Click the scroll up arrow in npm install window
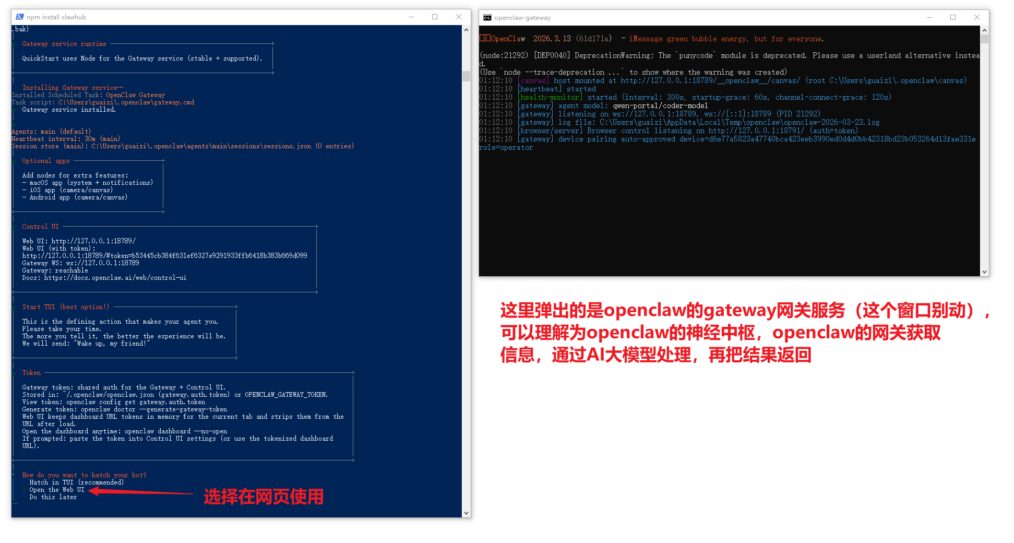This screenshot has width=1014, height=543. 467,30
